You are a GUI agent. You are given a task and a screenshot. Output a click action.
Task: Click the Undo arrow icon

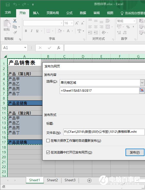click(15, 5)
